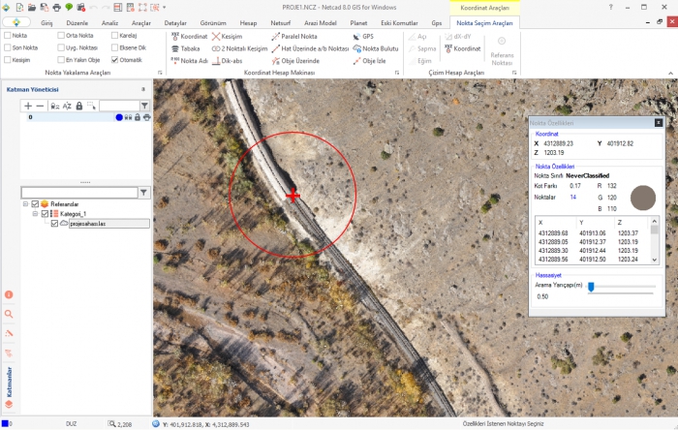Click the Referans Noktası button
Viewport: 678px width, 430px height.
point(502,51)
